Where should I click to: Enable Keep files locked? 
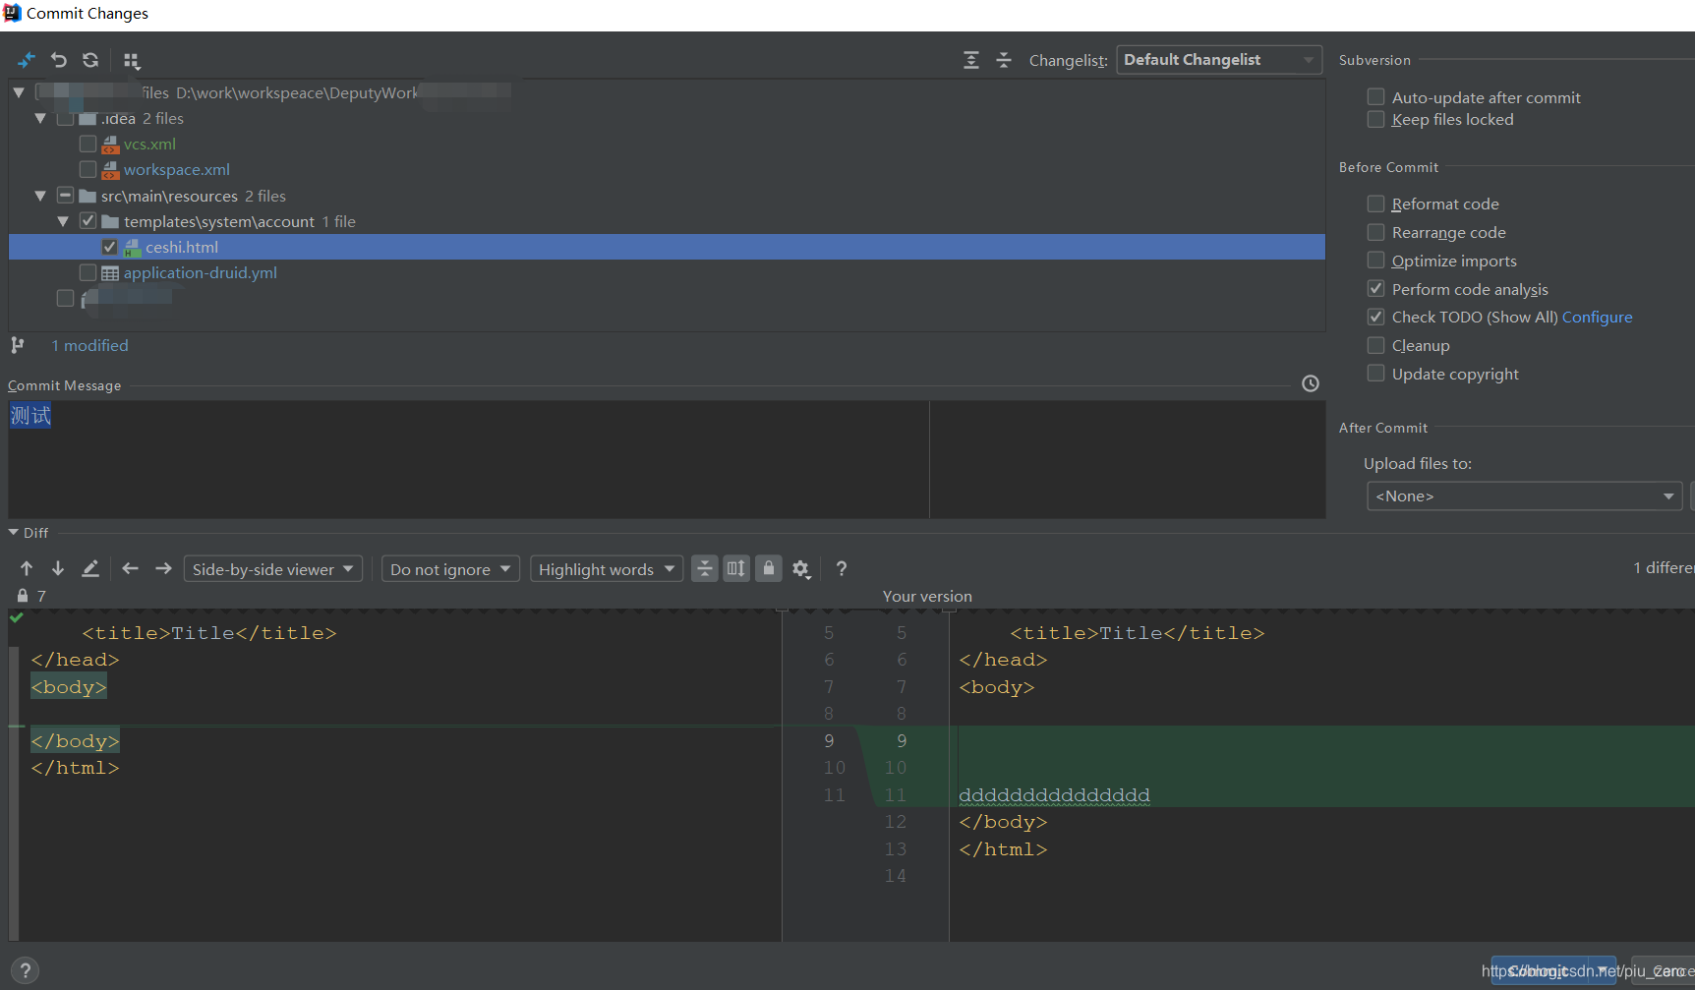point(1376,119)
